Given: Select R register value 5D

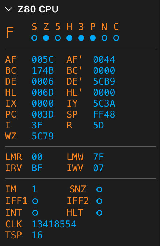Looking at the screenshot, I should point(99,125).
